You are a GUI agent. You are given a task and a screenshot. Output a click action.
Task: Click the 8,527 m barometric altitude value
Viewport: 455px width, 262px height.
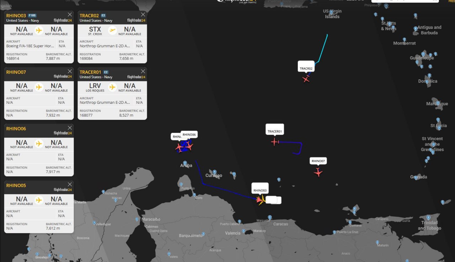126,115
